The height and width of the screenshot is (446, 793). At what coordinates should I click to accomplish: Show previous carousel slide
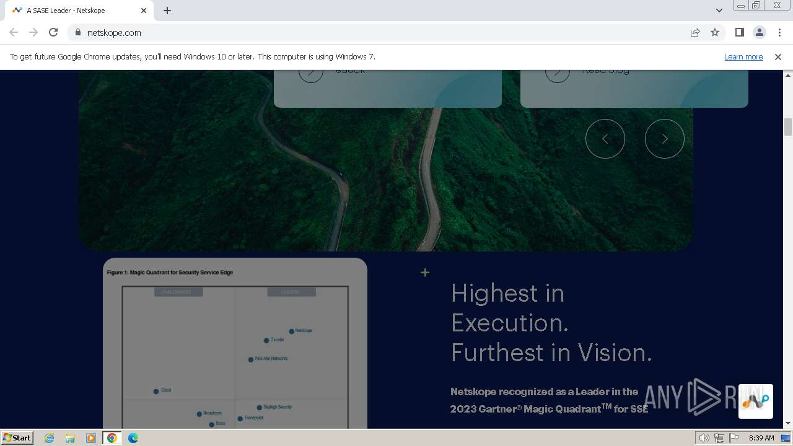click(605, 139)
